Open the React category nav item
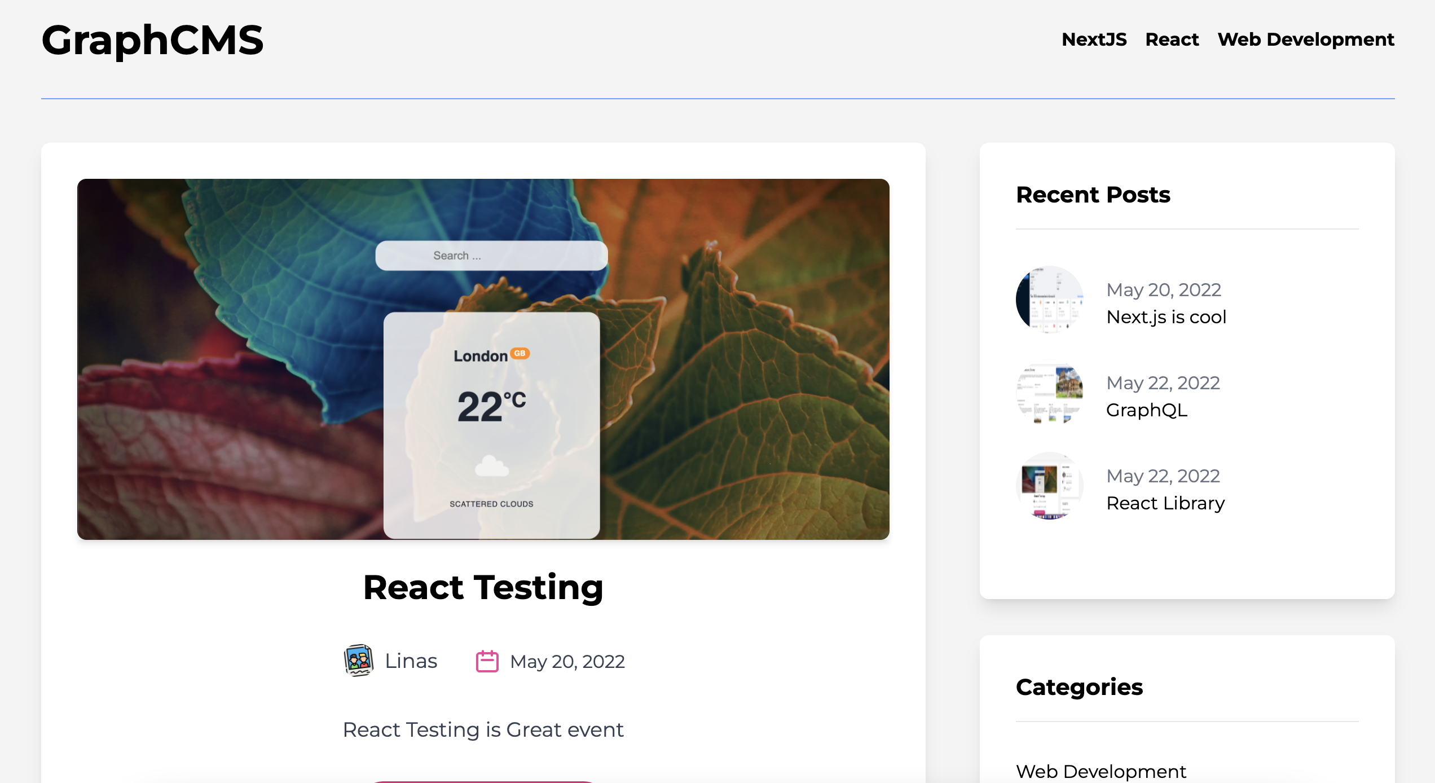 (1172, 39)
